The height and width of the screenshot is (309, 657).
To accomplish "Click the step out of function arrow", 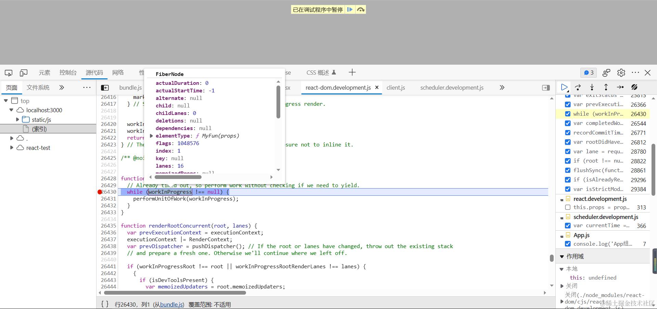I will point(606,87).
